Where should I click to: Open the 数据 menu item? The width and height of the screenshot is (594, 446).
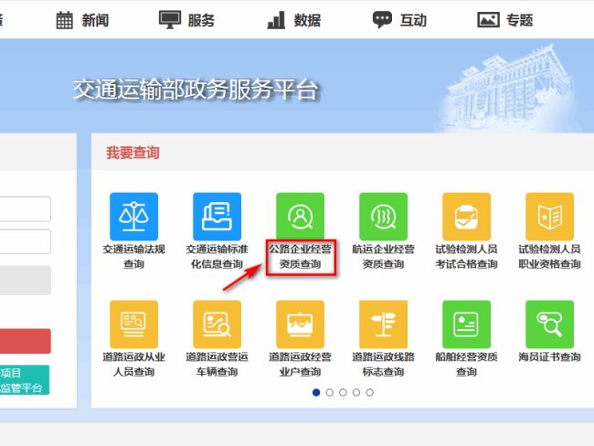tap(307, 20)
